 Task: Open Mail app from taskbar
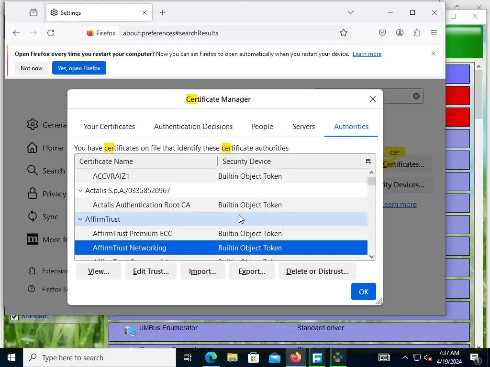(275, 357)
